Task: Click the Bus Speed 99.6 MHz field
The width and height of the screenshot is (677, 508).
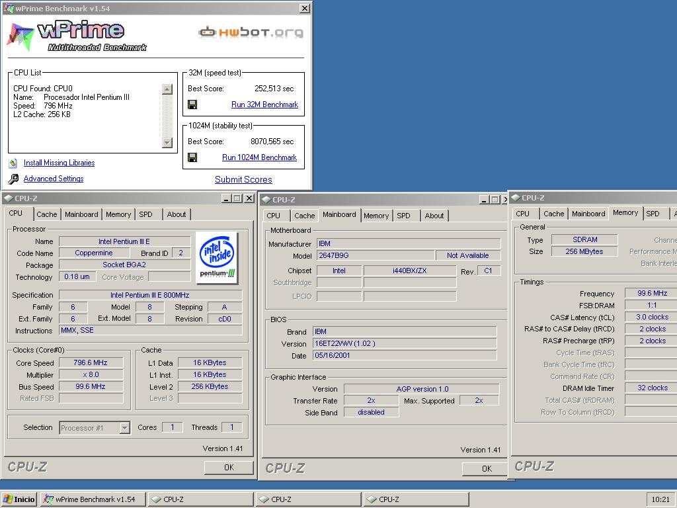Action: tap(91, 386)
